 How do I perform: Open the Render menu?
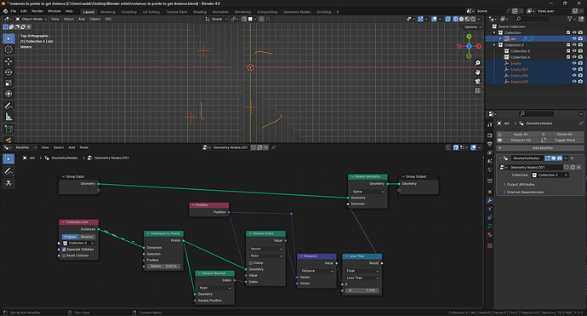[37, 11]
